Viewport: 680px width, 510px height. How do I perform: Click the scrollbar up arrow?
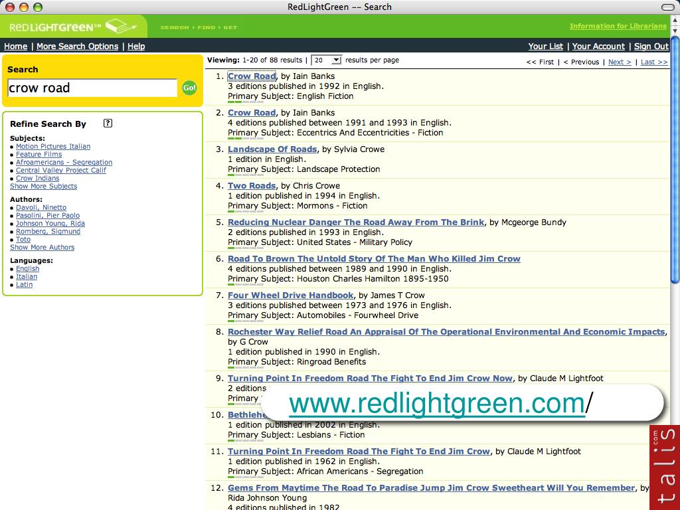675,21
